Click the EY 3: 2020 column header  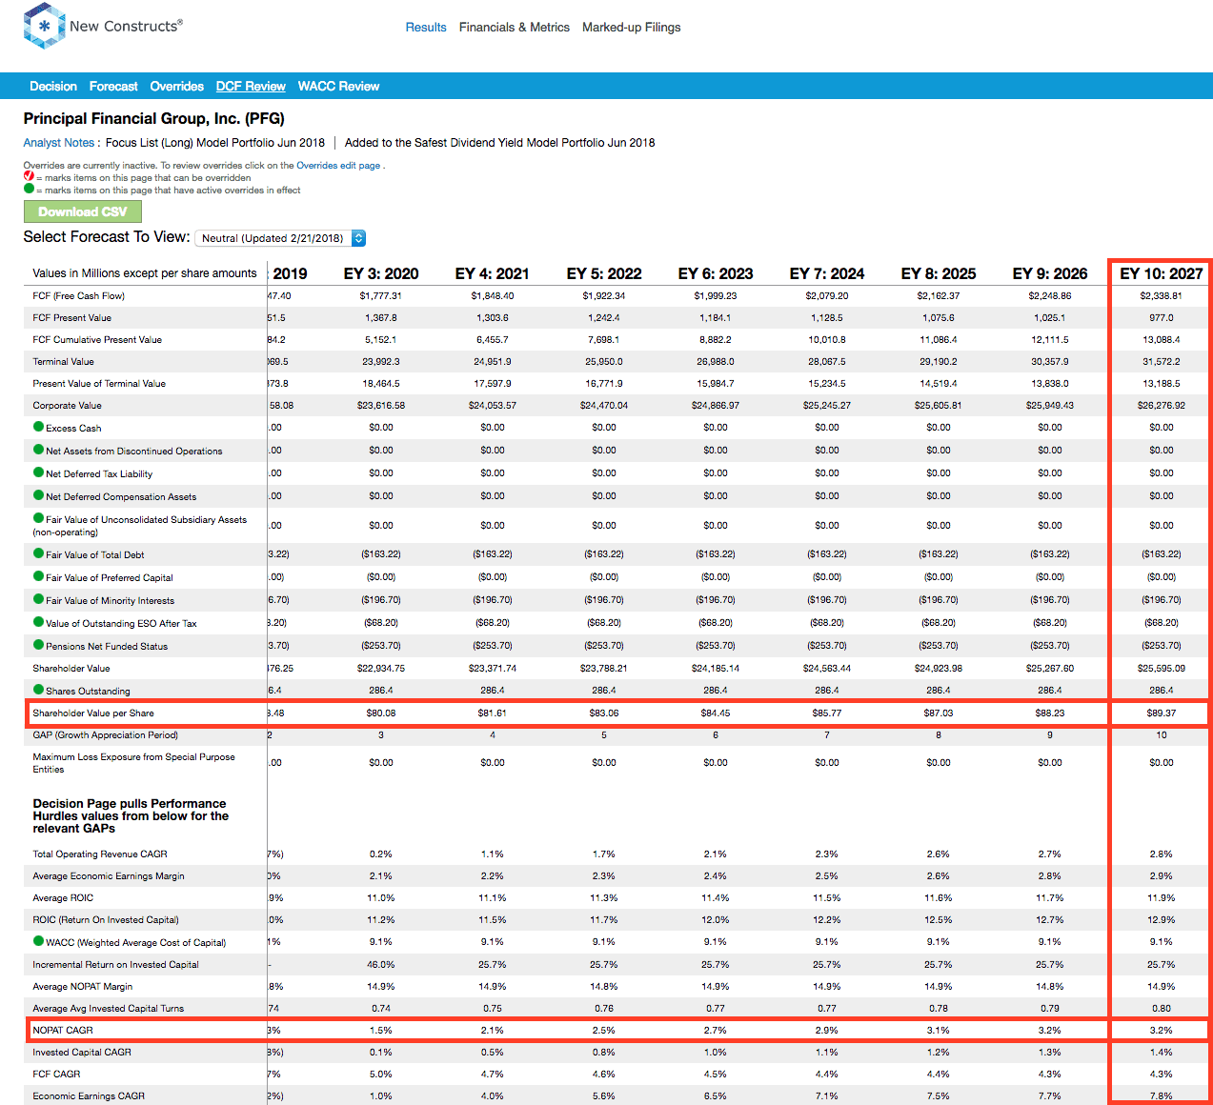pyautogui.click(x=381, y=273)
